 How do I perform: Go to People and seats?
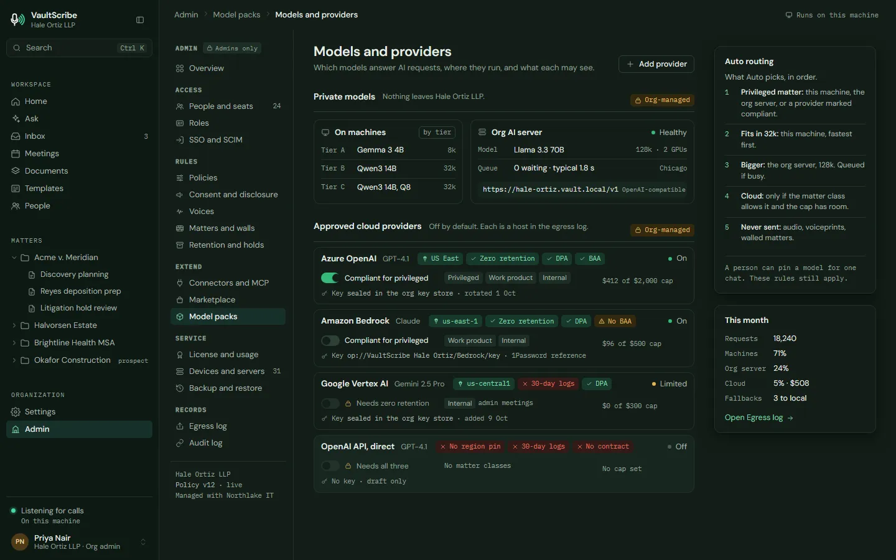[x=228, y=106]
